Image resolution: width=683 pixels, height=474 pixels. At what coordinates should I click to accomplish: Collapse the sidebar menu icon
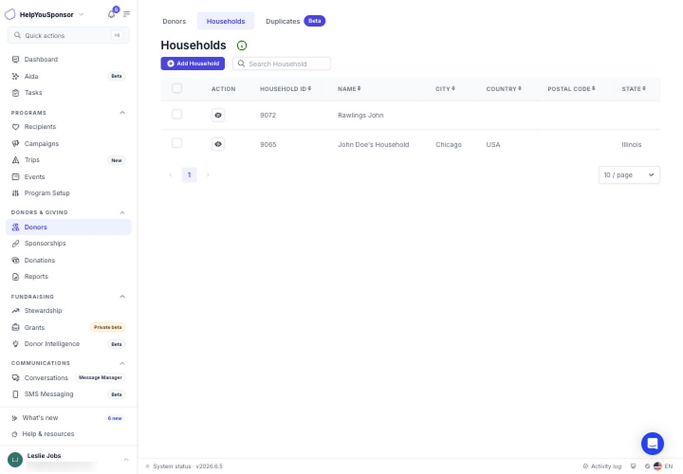pyautogui.click(x=127, y=14)
